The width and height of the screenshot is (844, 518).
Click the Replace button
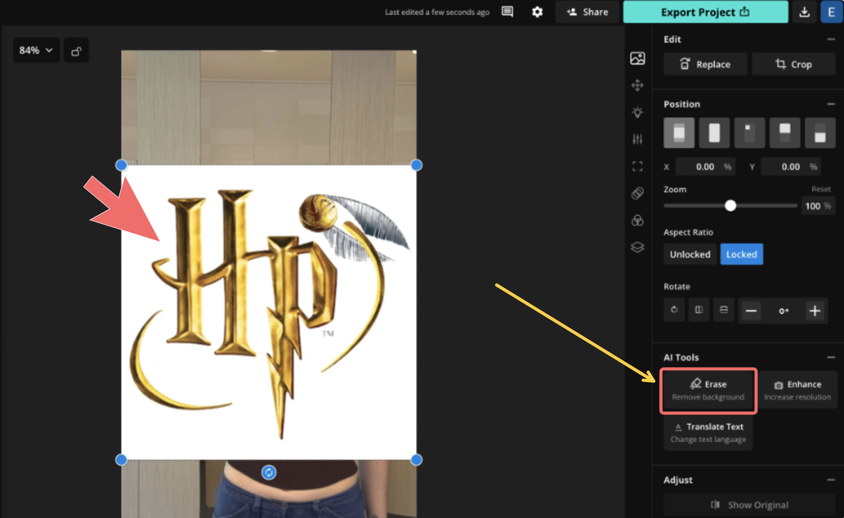click(705, 64)
